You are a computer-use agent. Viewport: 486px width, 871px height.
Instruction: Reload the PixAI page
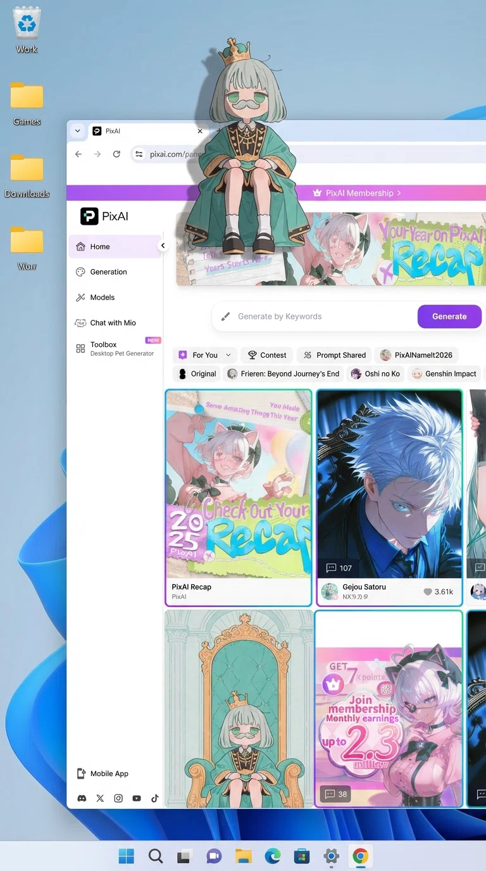pyautogui.click(x=116, y=154)
